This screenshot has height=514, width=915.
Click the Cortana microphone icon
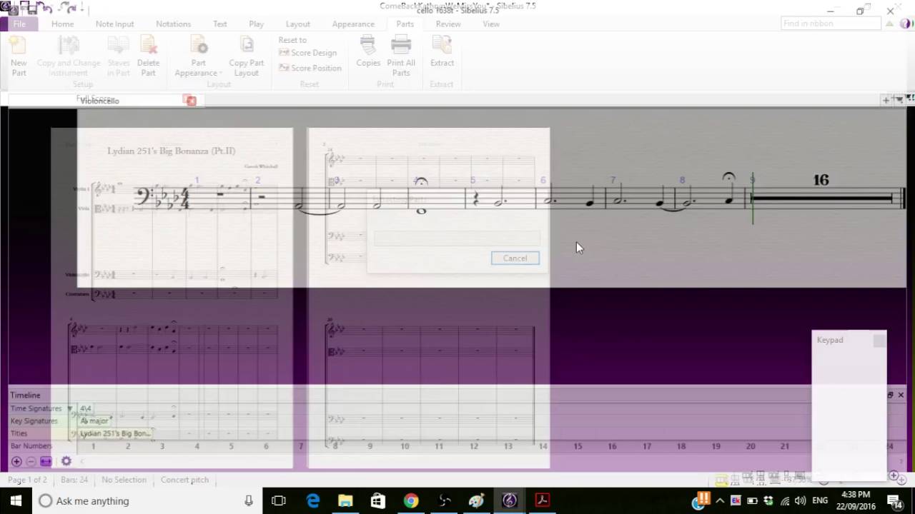coord(249,500)
